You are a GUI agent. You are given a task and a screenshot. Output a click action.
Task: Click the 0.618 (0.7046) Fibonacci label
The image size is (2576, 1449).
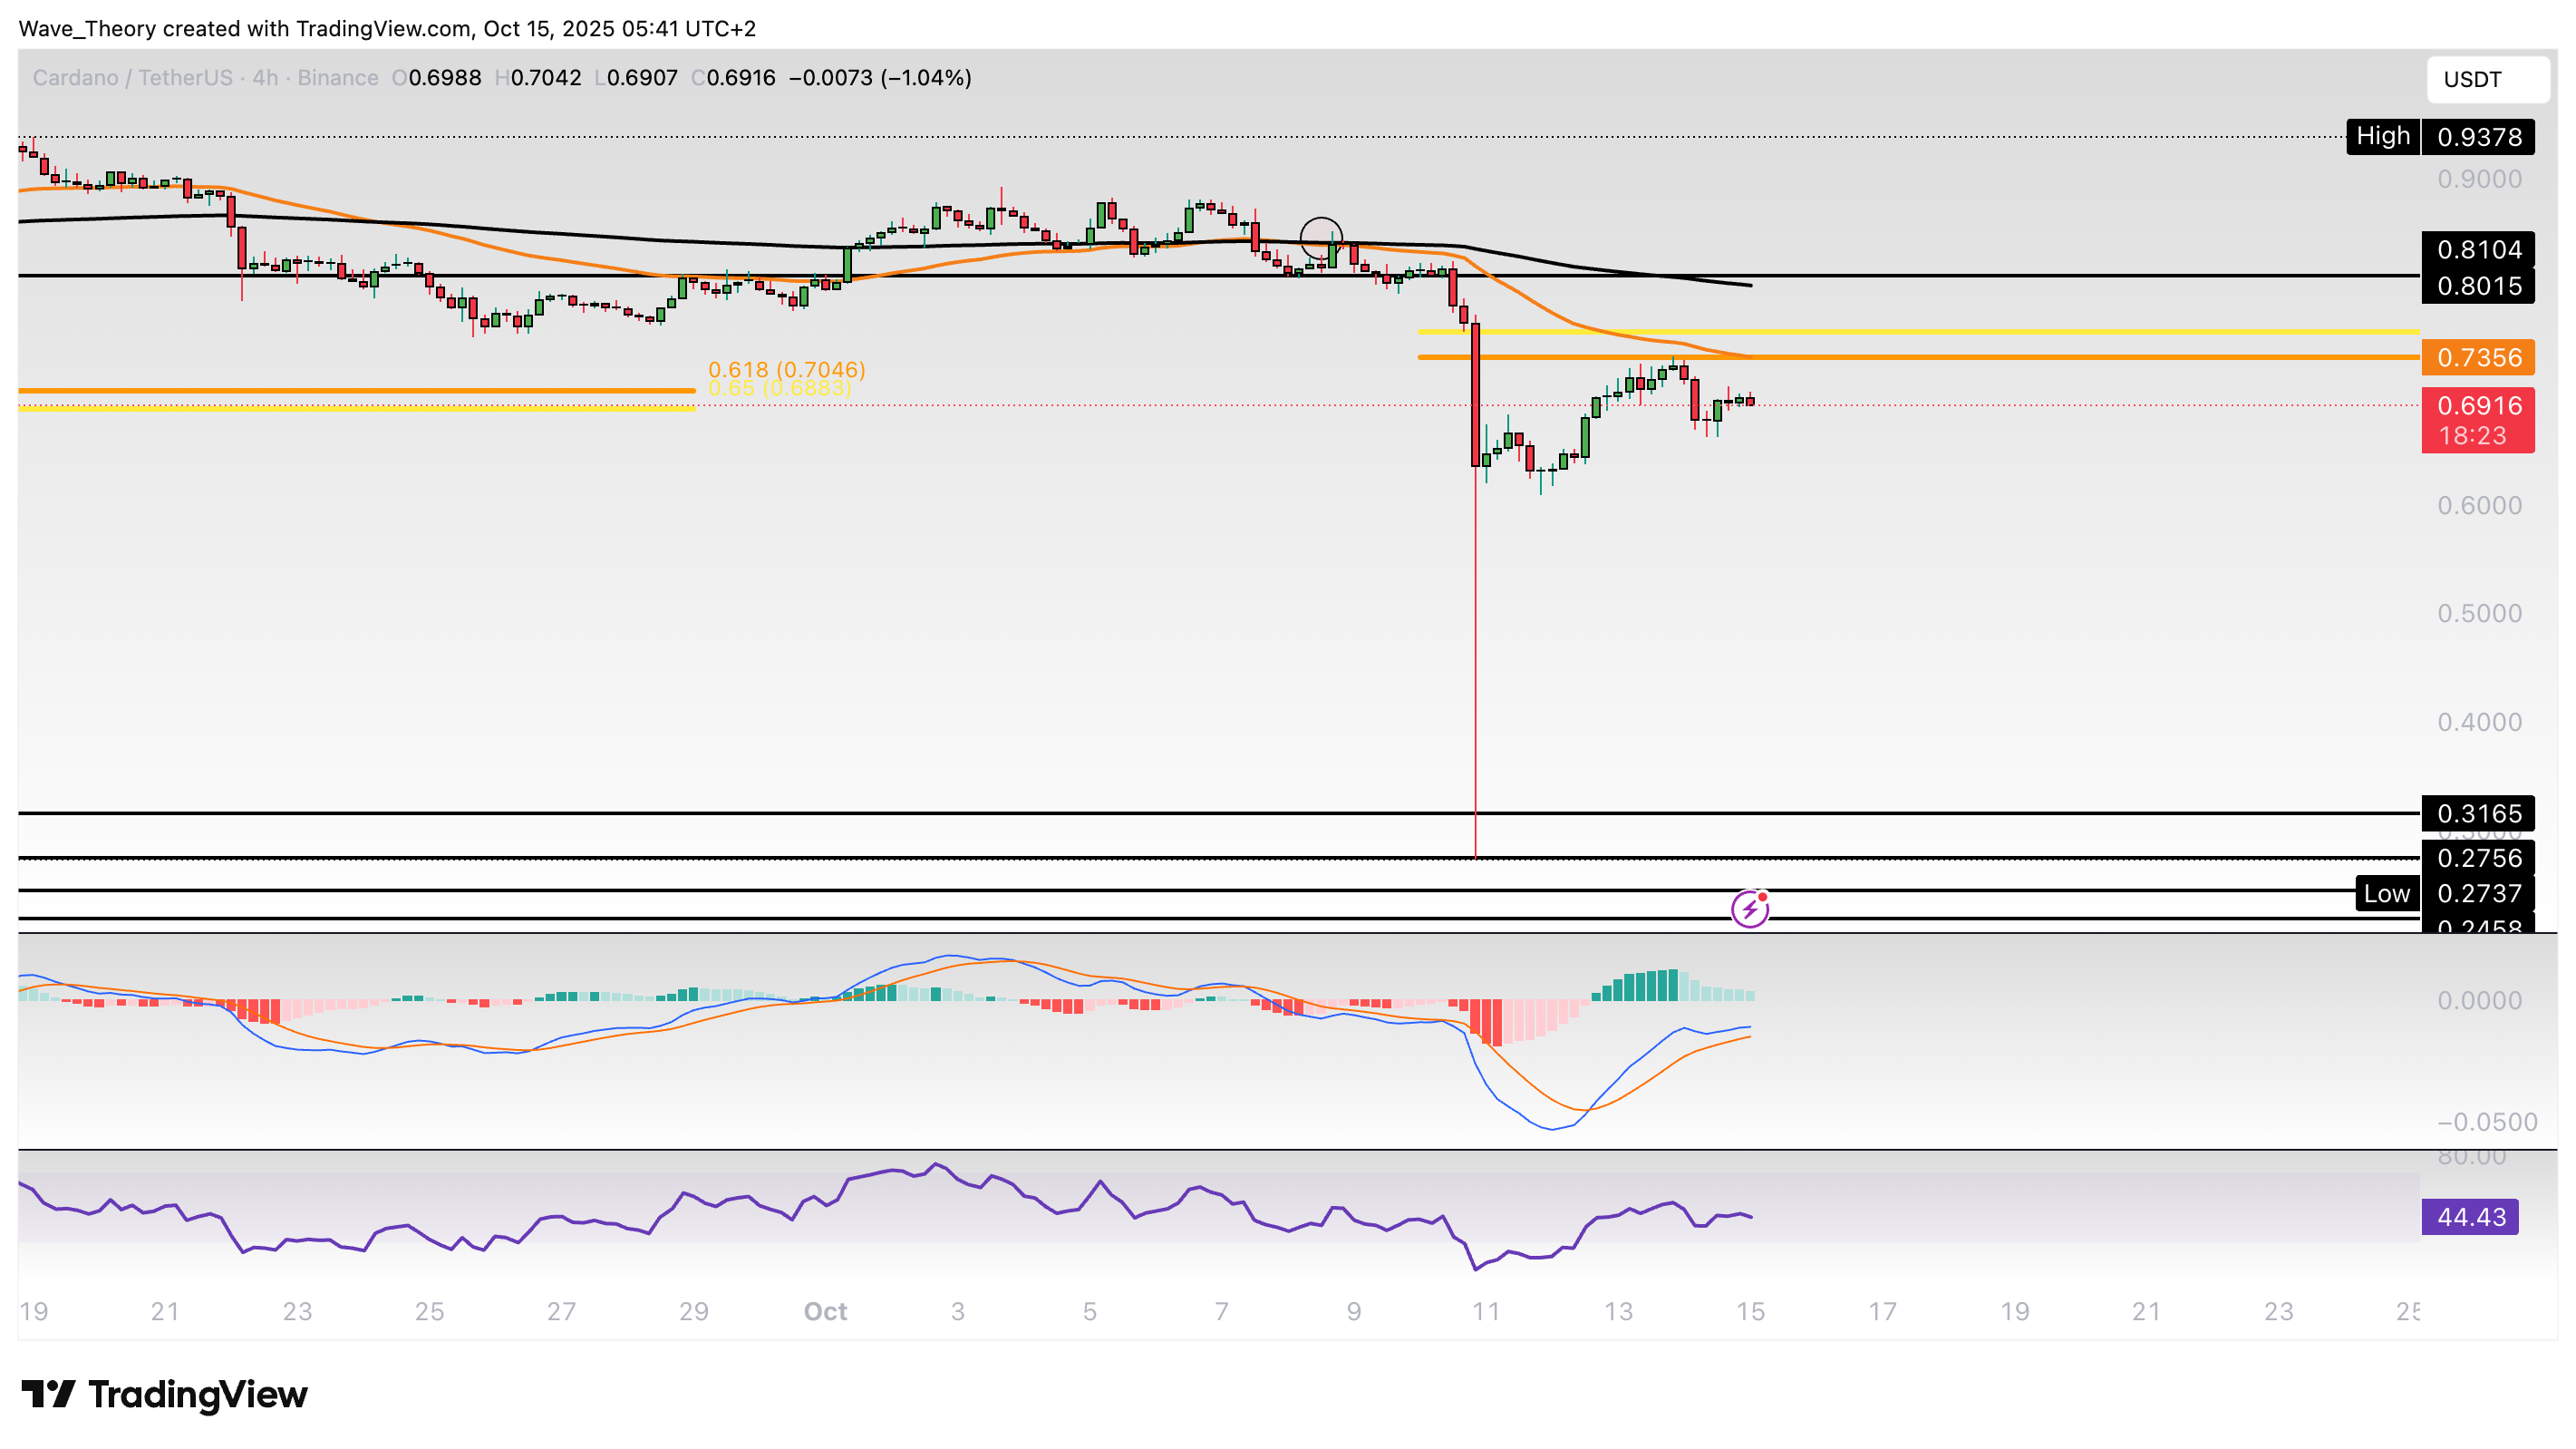[786, 369]
